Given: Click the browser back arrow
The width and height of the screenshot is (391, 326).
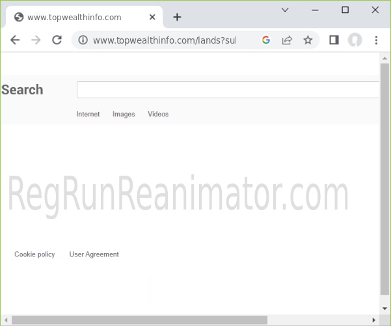Looking at the screenshot, I should click(15, 40).
